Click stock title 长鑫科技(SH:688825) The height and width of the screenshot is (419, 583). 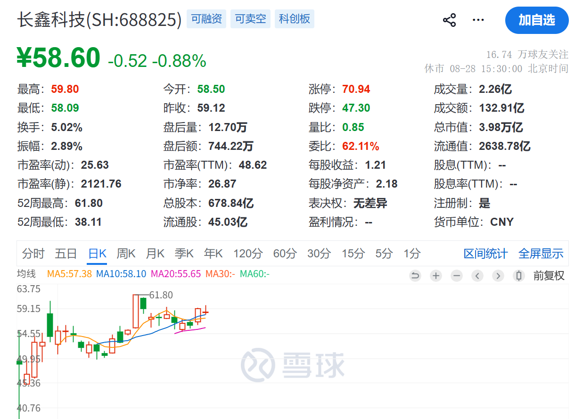pyautogui.click(x=99, y=20)
